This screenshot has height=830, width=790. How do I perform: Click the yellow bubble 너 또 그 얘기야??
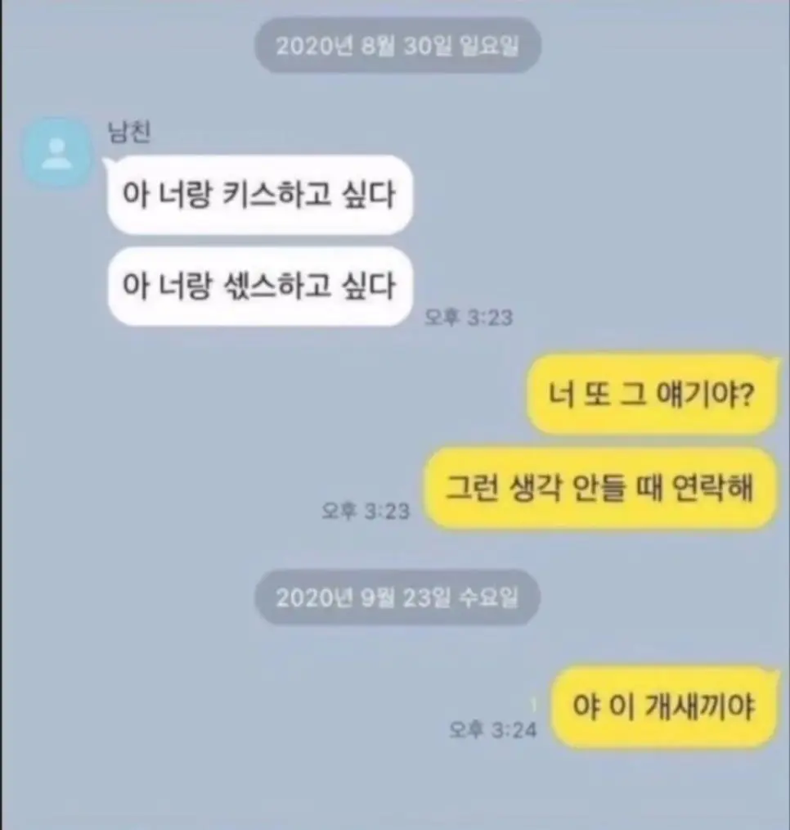(x=653, y=395)
